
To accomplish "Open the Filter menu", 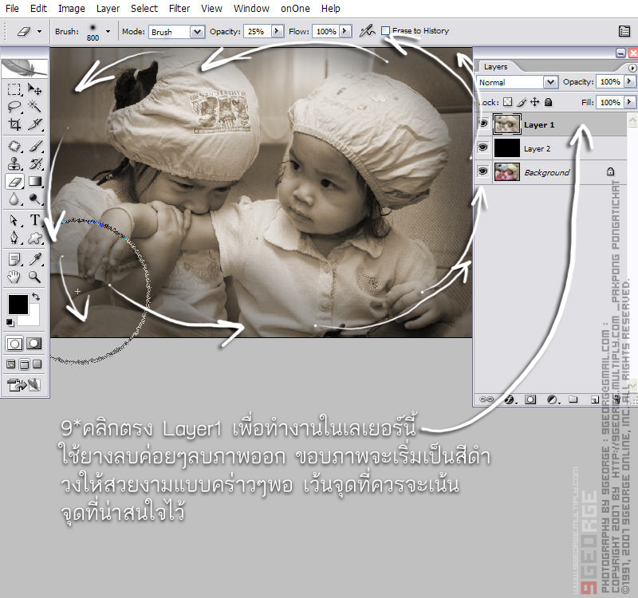I will point(179,8).
